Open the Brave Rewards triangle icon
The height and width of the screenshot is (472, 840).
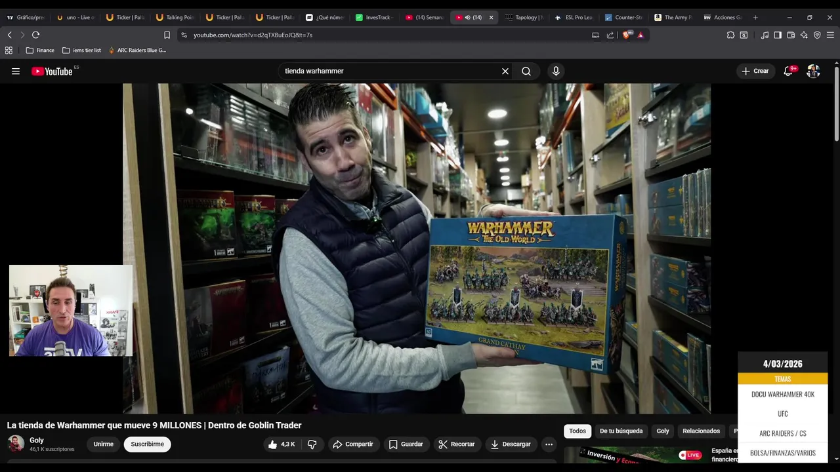tap(640, 35)
